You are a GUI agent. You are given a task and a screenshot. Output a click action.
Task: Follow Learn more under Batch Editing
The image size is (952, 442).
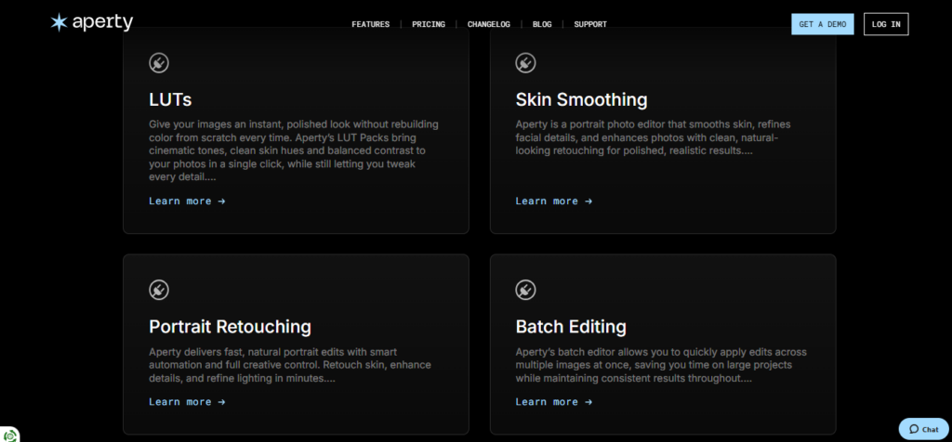click(x=553, y=402)
